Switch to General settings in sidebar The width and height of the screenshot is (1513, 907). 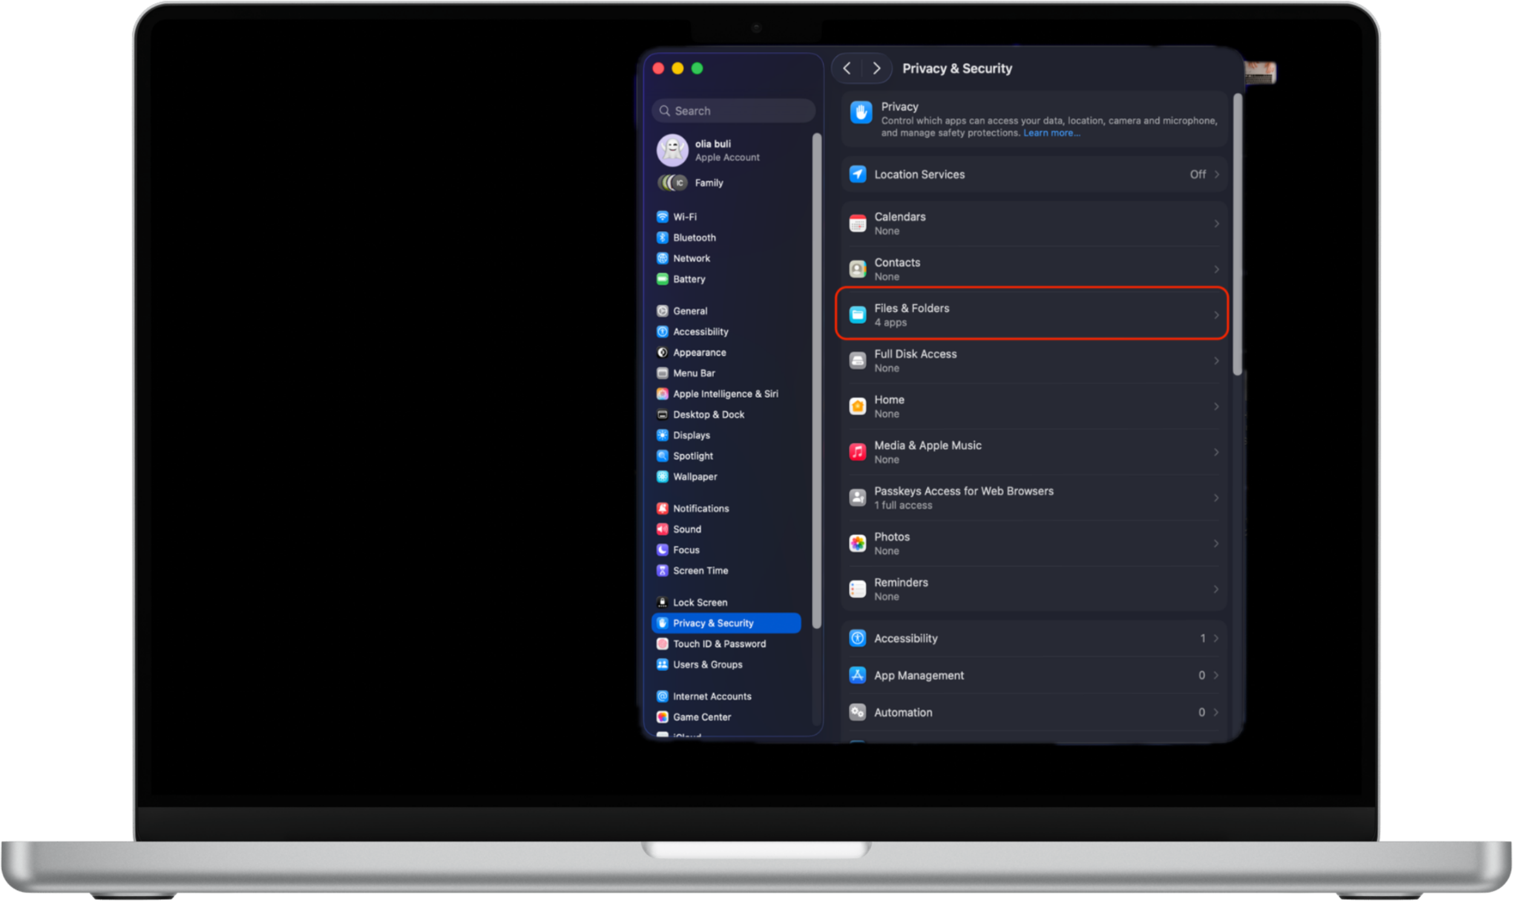click(x=690, y=310)
